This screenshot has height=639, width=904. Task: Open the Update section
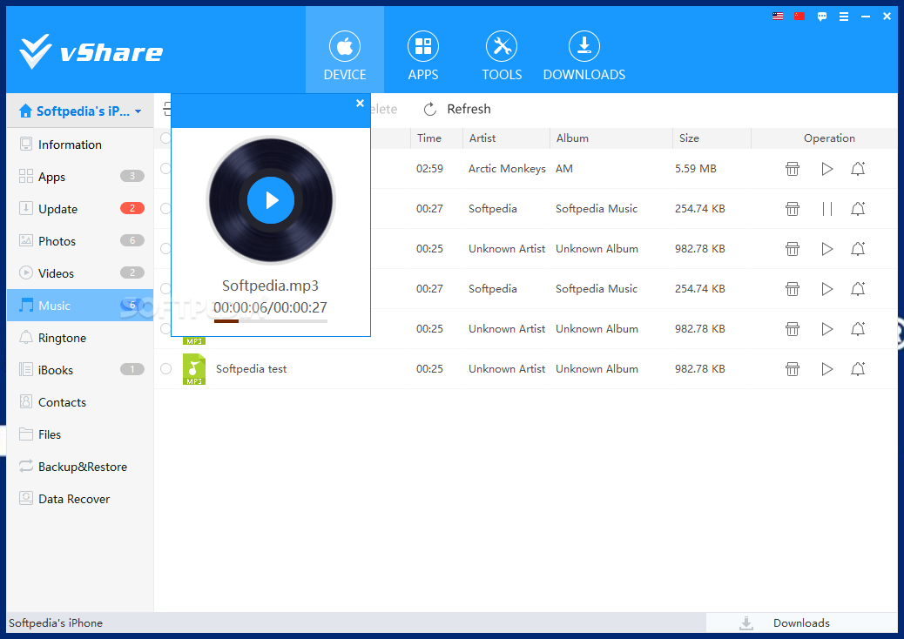click(80, 209)
